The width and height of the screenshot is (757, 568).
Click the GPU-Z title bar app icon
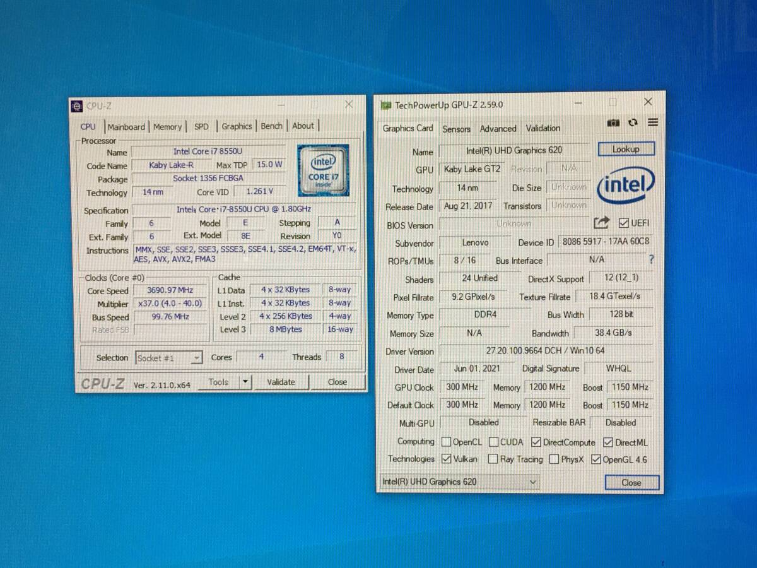(x=385, y=105)
